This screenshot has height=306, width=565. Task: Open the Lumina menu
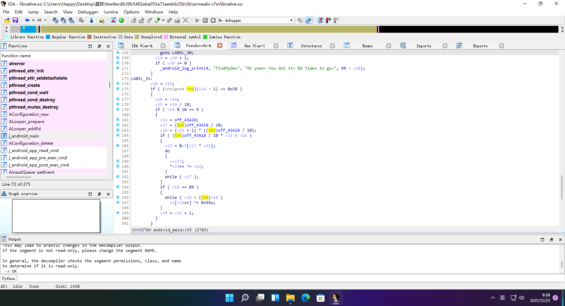tap(111, 12)
